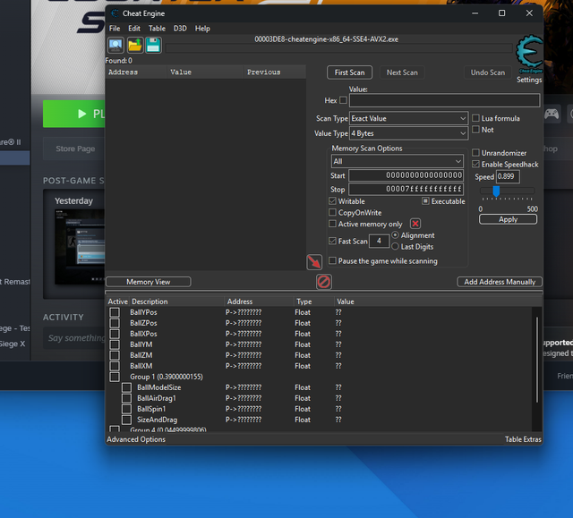This screenshot has width=573, height=518.
Task: Click the open file folder icon
Action: [x=134, y=45]
